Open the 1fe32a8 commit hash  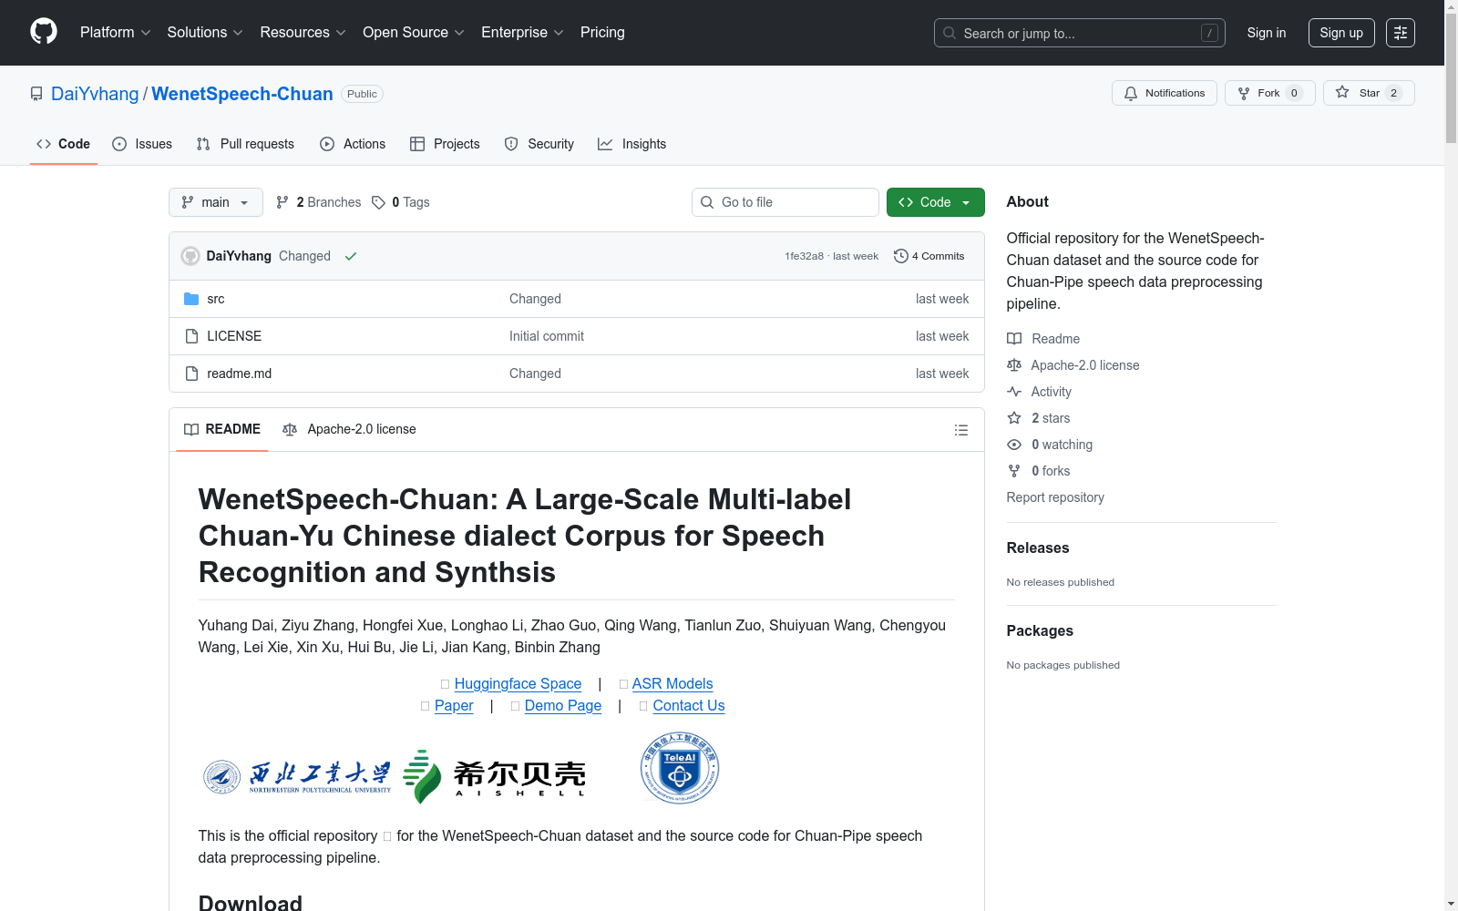(804, 256)
